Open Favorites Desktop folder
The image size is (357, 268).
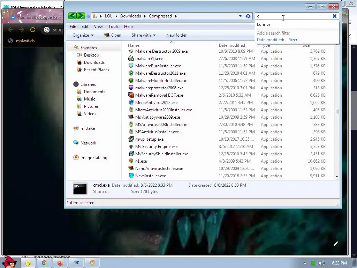88,55
